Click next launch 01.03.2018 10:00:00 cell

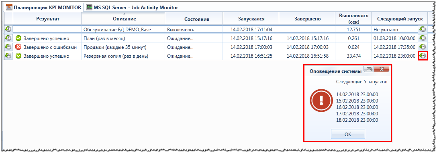click(x=395, y=38)
